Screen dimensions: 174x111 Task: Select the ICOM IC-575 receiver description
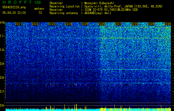111,10
